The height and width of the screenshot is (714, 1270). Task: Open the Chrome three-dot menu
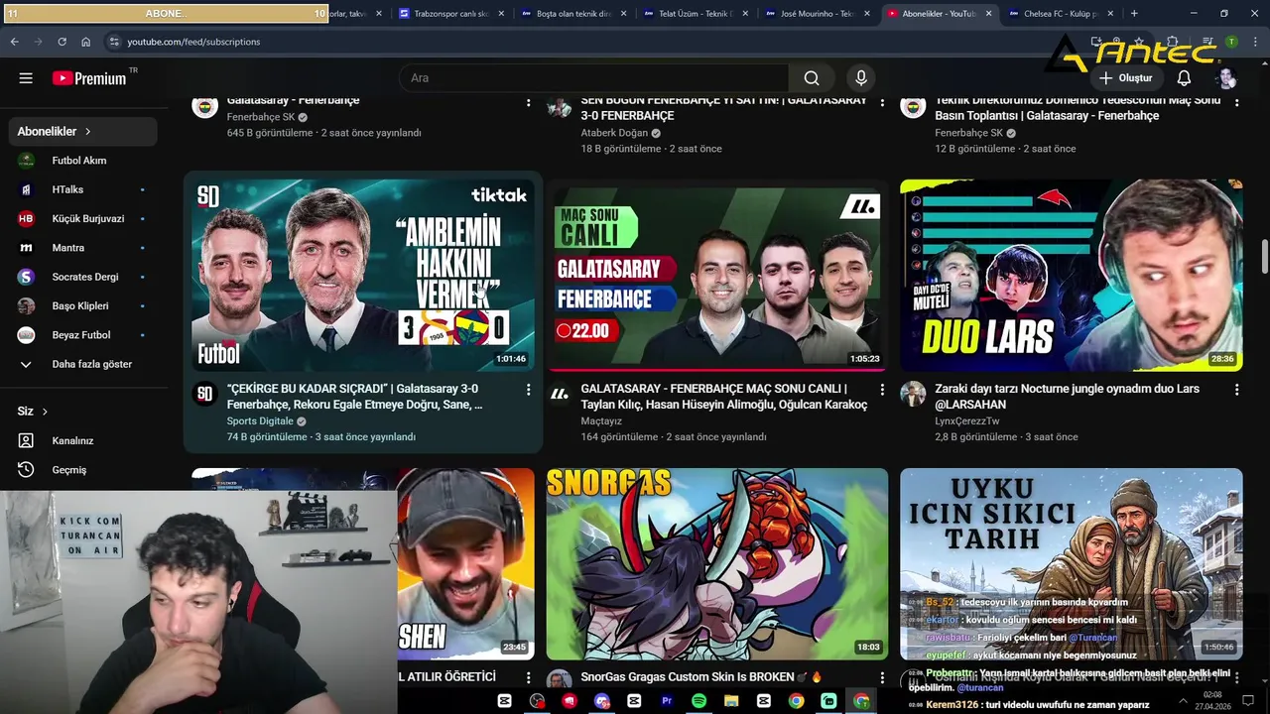click(1255, 42)
